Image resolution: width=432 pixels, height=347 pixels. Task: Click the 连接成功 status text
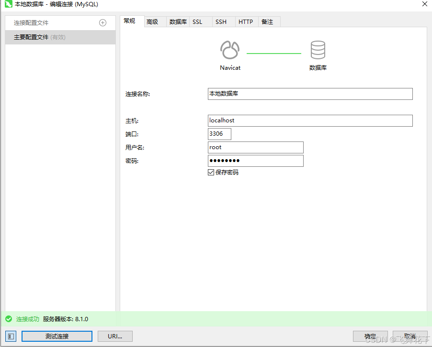pyautogui.click(x=28, y=319)
